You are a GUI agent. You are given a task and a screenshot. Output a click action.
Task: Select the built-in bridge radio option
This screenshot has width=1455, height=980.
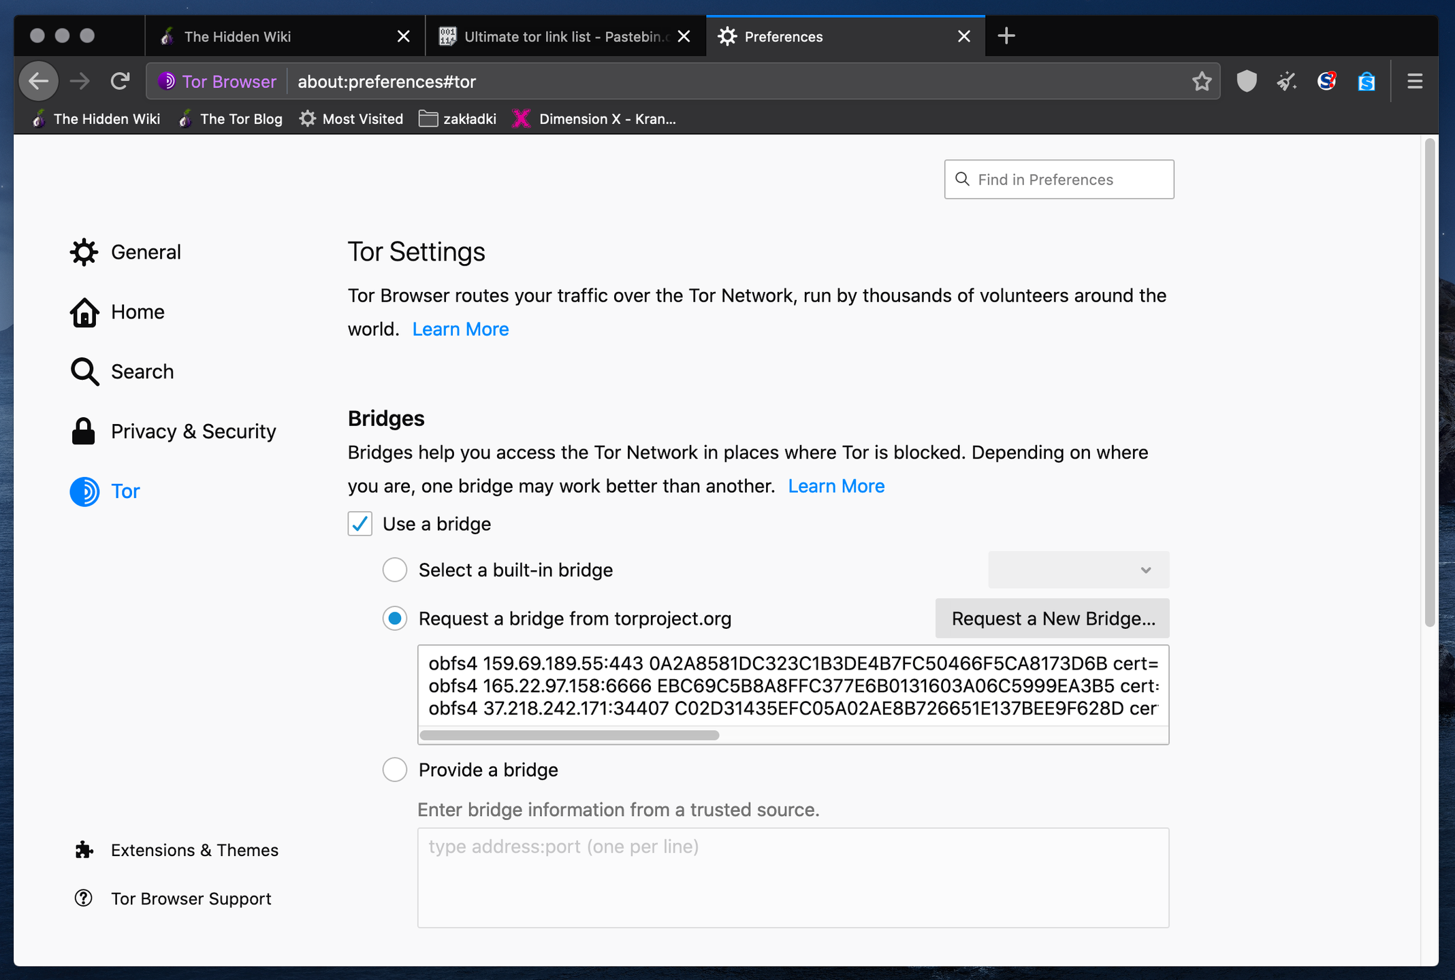coord(395,570)
